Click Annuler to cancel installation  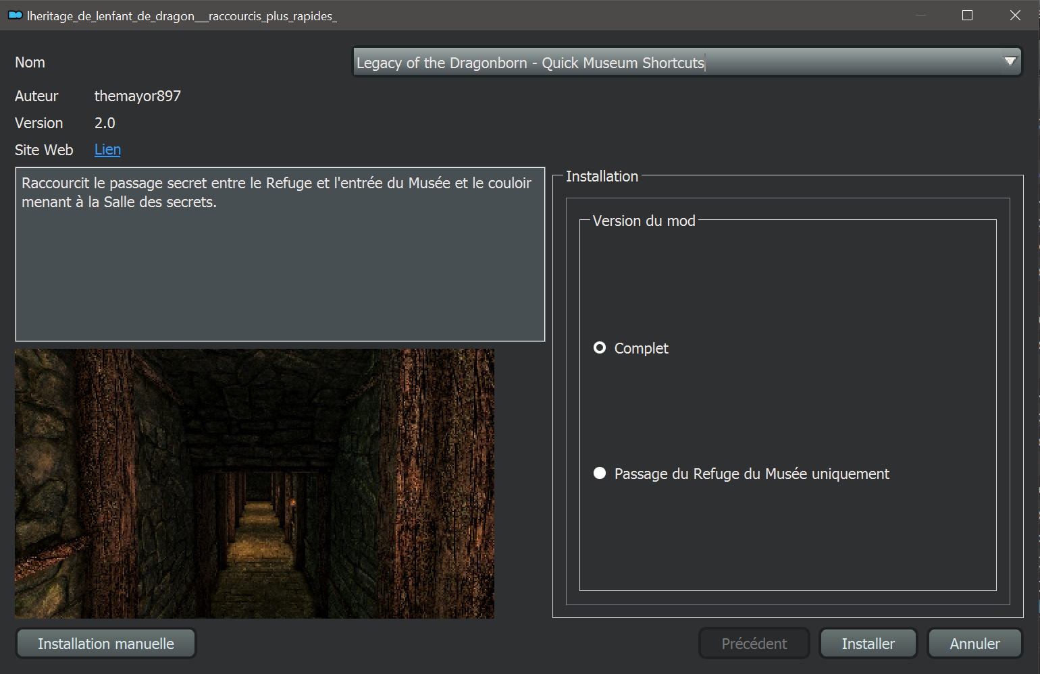[x=974, y=644]
